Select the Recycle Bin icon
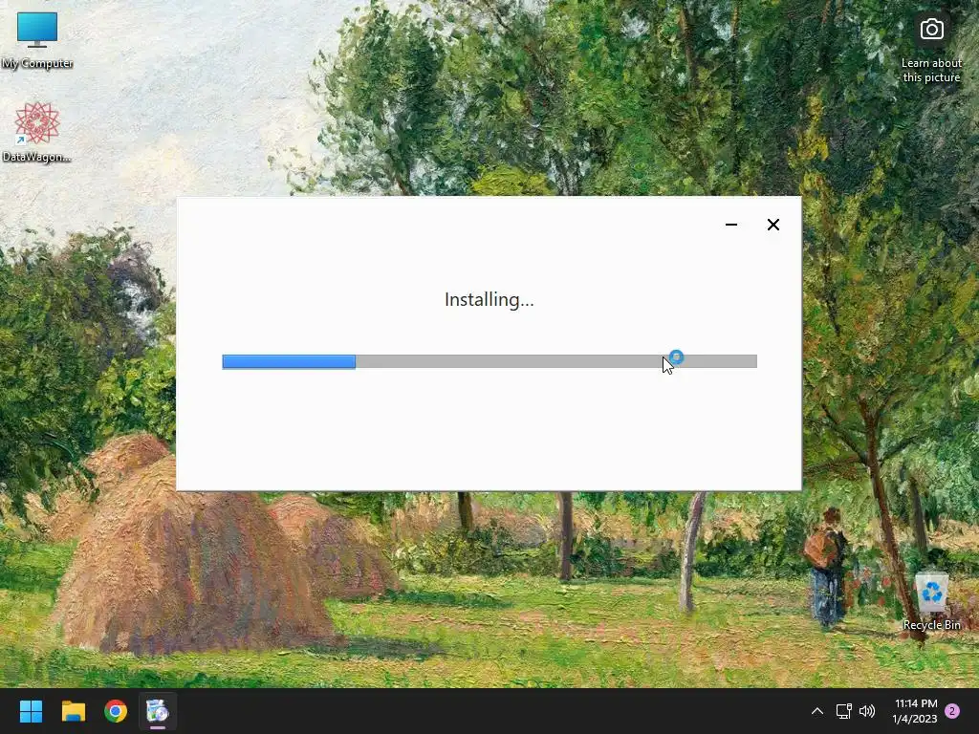This screenshot has width=979, height=734. coord(931,600)
